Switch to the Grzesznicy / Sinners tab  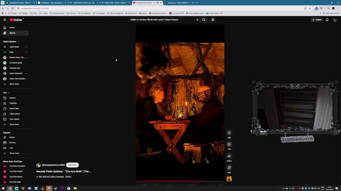[x=179, y=3]
